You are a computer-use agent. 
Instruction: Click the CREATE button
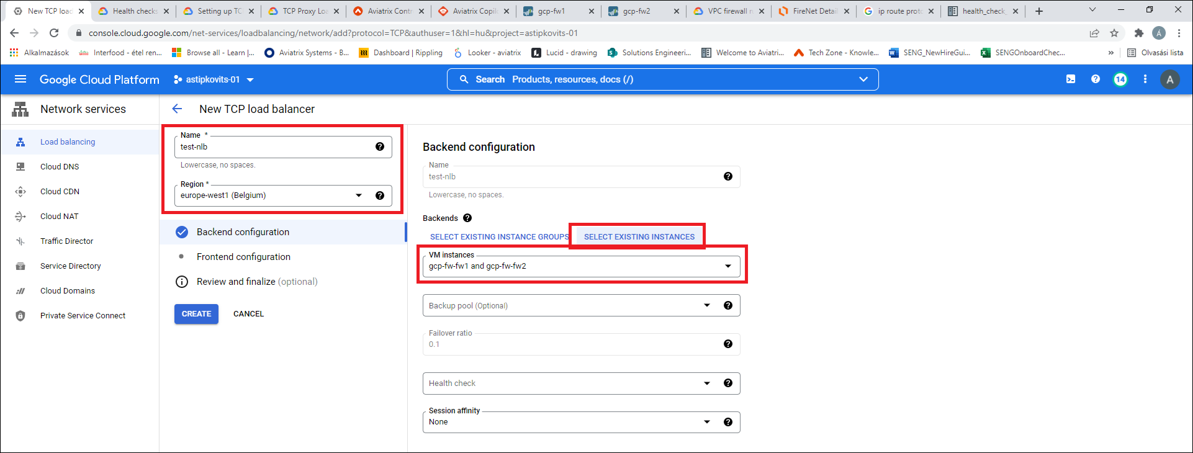coord(196,314)
